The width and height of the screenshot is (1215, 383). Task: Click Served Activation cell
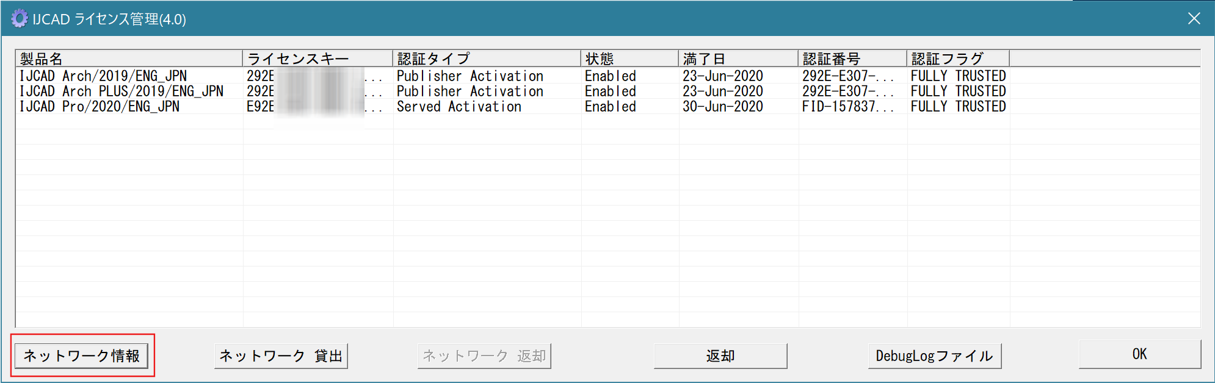coord(459,106)
